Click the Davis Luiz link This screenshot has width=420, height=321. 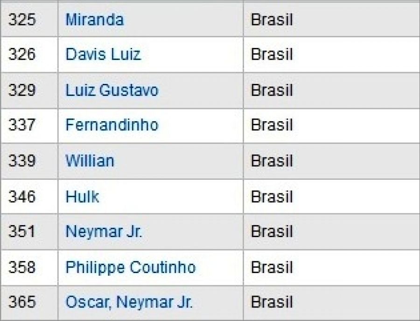(x=103, y=55)
